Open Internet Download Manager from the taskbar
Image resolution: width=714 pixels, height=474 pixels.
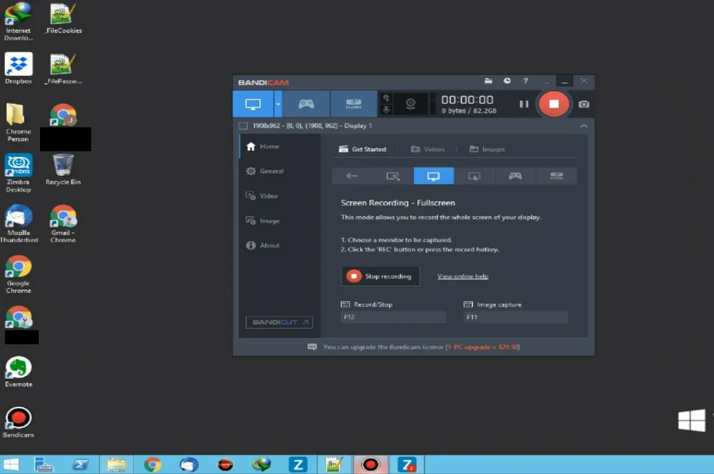[x=262, y=464]
